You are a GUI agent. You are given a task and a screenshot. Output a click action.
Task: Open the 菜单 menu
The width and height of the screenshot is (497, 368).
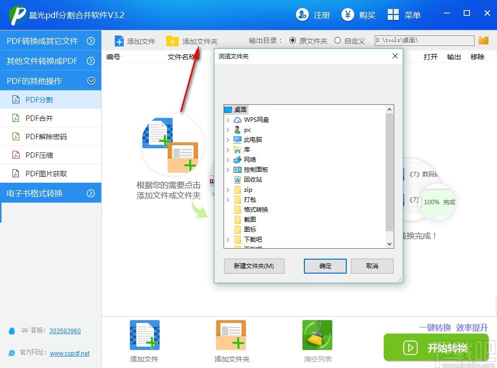point(404,14)
